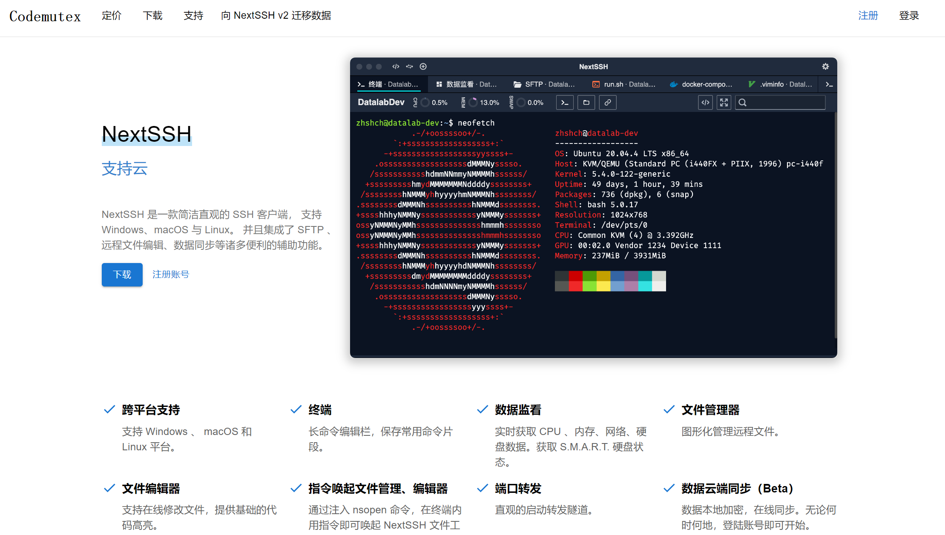Viewport: 945px width, 535px height.
Task: Open terminal via DatalabDev toolbar prompt button
Action: click(x=565, y=103)
